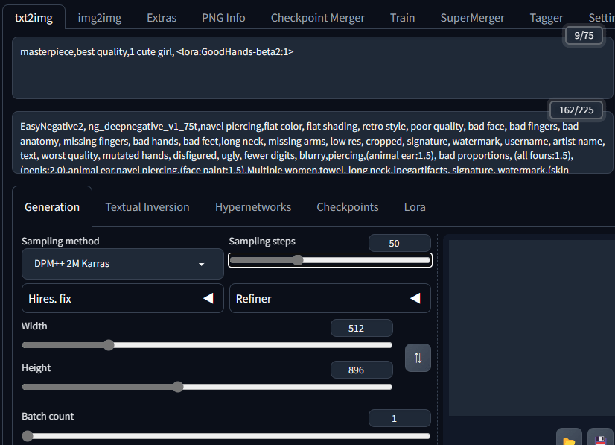Click the Sampling steps slider
This screenshot has width=615, height=445.
coord(330,260)
